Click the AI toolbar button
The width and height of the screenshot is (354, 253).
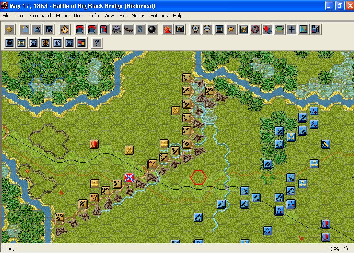click(x=180, y=30)
